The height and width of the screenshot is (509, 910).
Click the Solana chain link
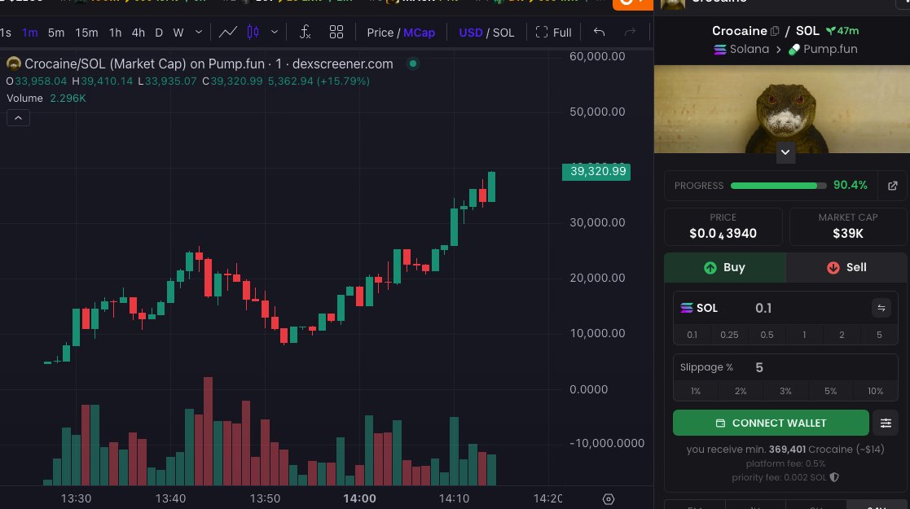pos(741,50)
